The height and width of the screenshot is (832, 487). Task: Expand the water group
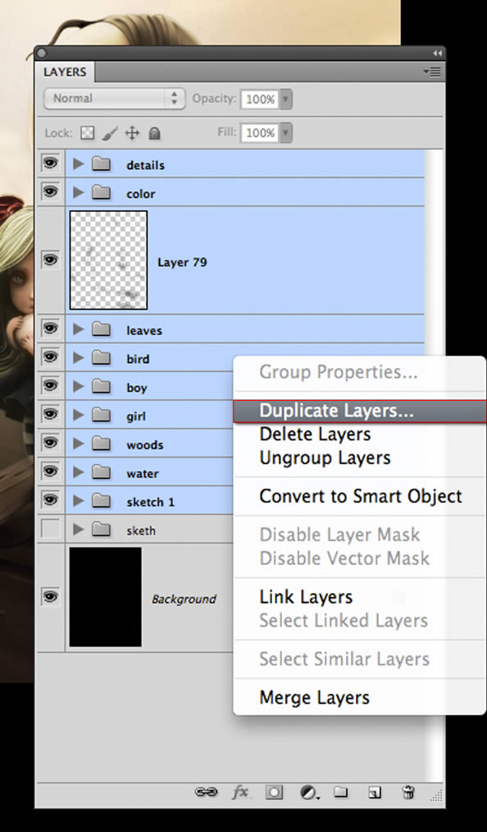79,473
